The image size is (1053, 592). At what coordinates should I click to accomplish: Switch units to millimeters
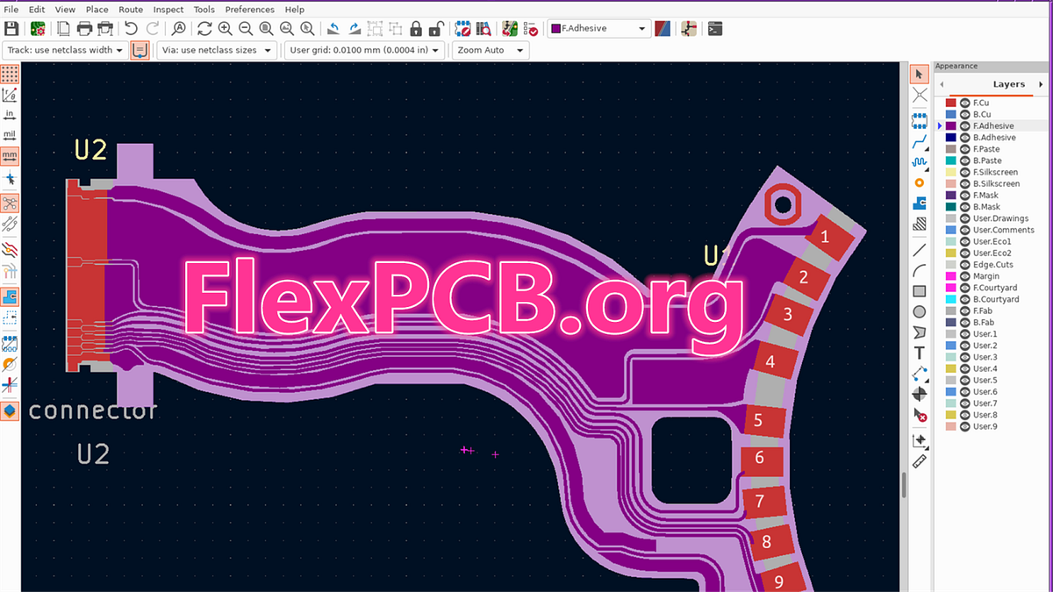pyautogui.click(x=10, y=155)
